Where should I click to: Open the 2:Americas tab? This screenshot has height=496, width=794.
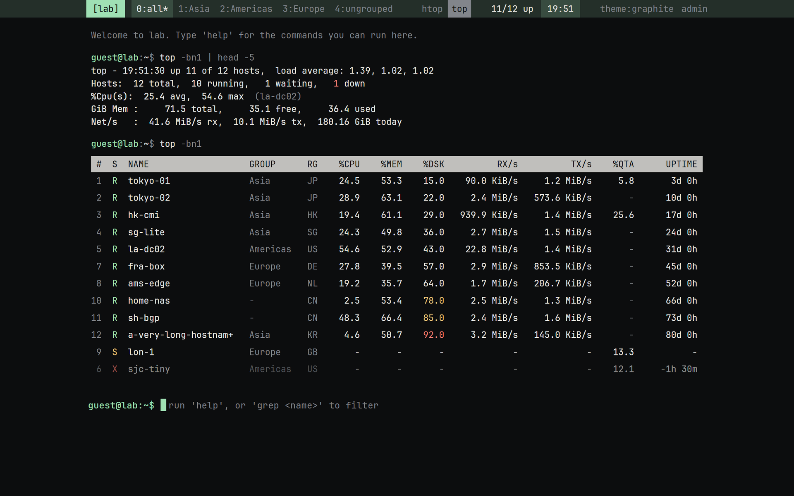click(246, 9)
